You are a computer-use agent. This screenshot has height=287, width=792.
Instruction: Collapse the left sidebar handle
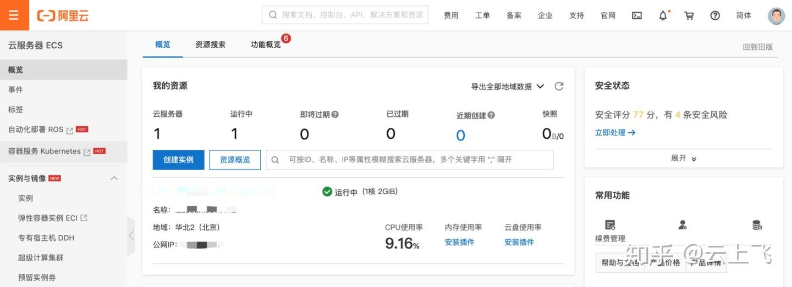point(131,236)
